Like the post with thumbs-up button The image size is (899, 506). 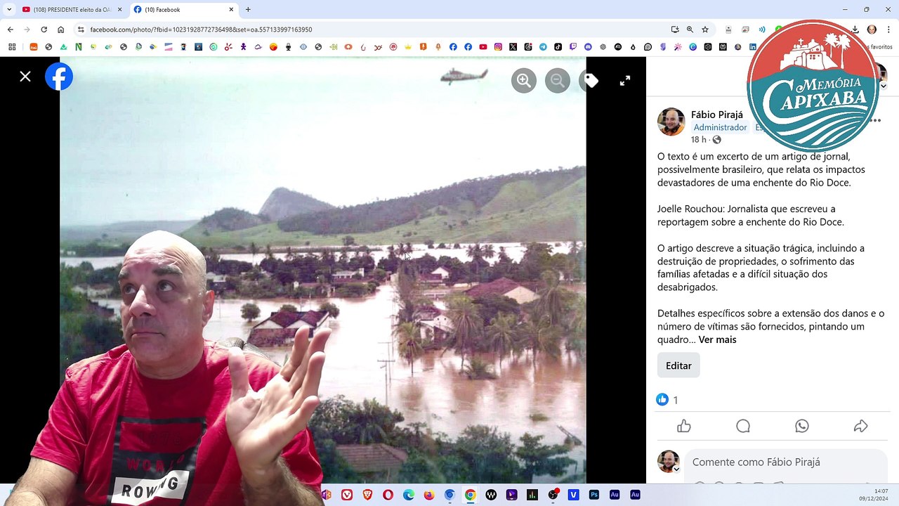684,426
